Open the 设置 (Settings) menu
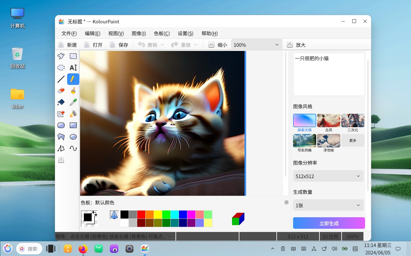 pyautogui.click(x=185, y=33)
